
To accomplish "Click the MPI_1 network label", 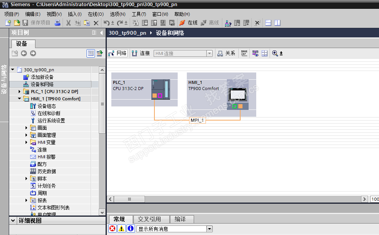I will [x=197, y=120].
